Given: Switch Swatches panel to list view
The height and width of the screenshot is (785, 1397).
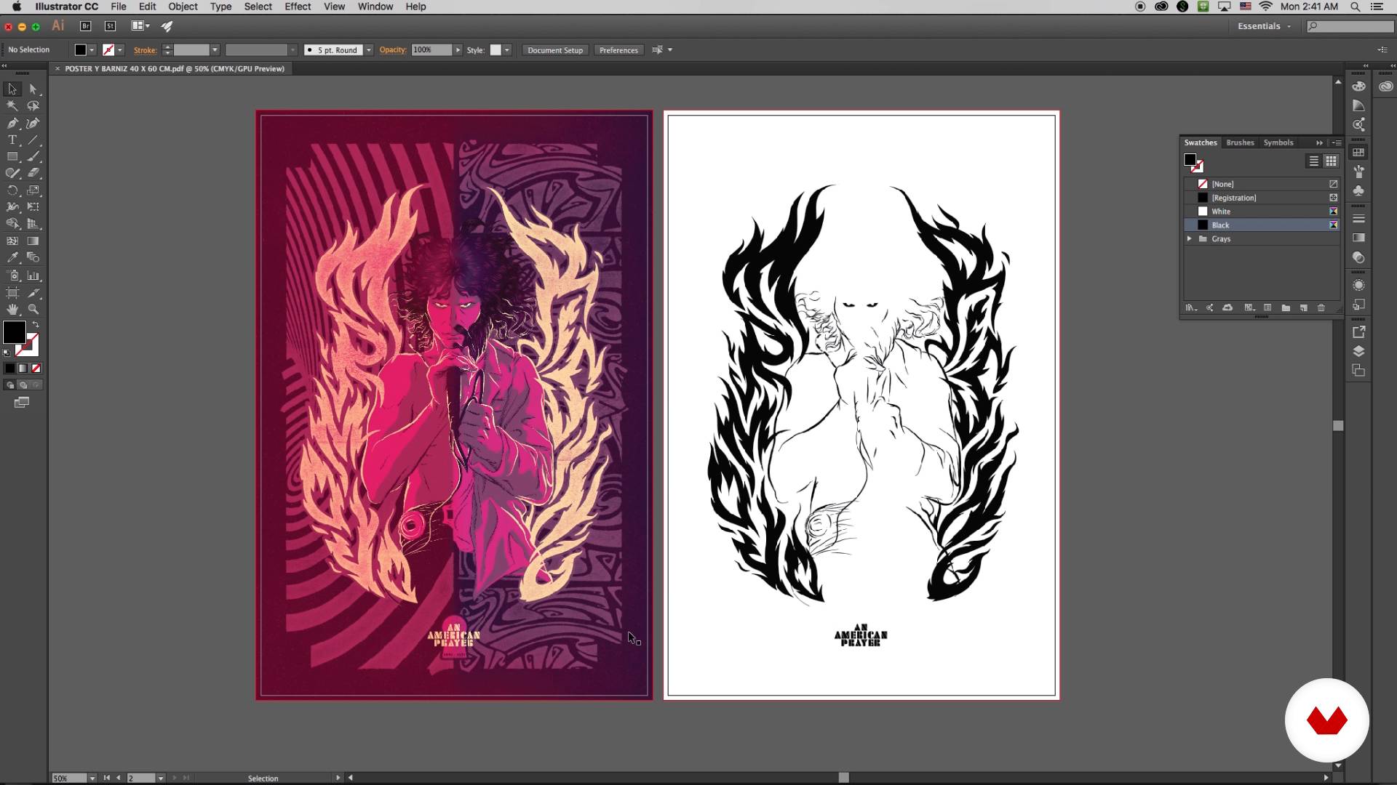Looking at the screenshot, I should (1314, 161).
